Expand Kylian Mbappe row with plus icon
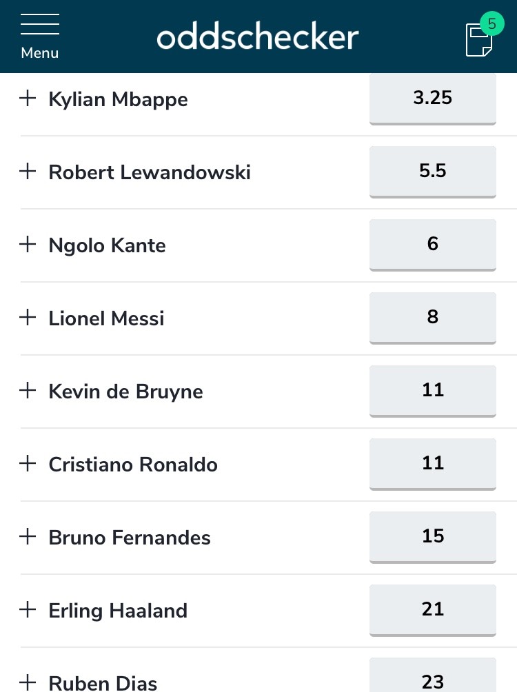The width and height of the screenshot is (517, 692). (x=28, y=98)
